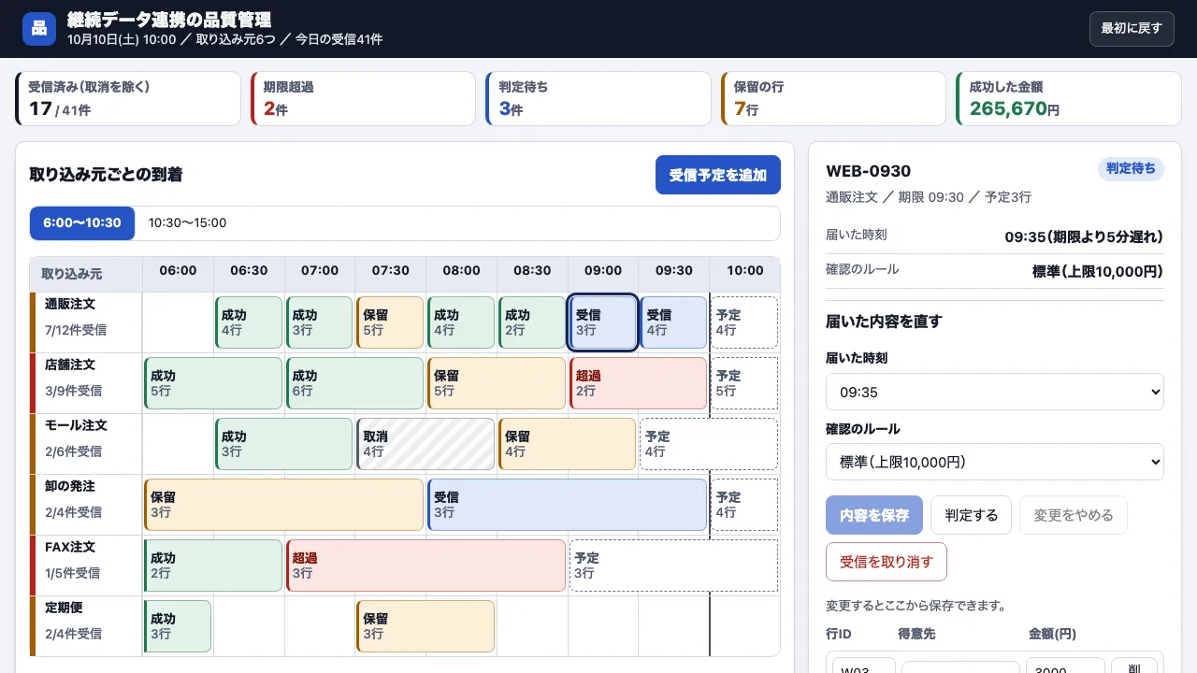Image resolution: width=1197 pixels, height=673 pixels.
Task: Select the 定期便 成功 3行 block
Action: click(x=178, y=626)
